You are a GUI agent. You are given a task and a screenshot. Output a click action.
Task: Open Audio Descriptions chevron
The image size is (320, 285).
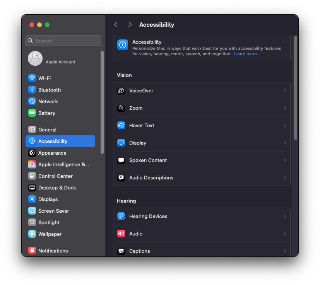(x=285, y=178)
